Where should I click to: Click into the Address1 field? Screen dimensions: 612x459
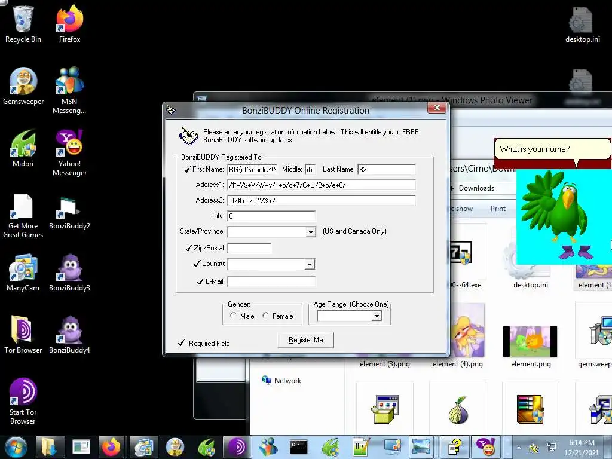click(322, 185)
